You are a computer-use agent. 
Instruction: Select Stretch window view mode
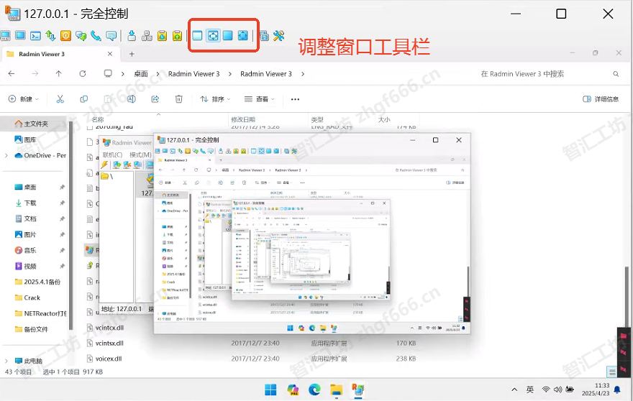pyautogui.click(x=213, y=35)
